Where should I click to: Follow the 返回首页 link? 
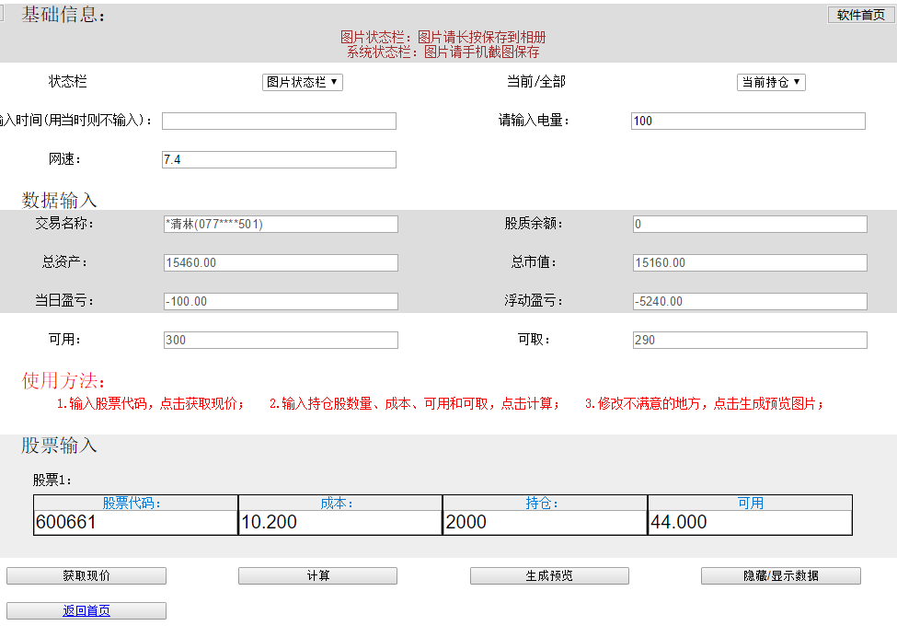pos(86,610)
